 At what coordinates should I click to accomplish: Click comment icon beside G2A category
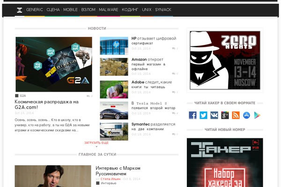[88, 96]
